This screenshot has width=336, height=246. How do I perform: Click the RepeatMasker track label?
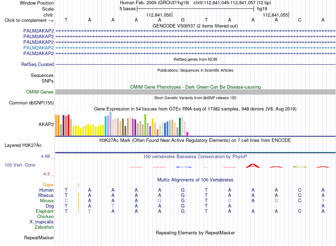pos(39,238)
